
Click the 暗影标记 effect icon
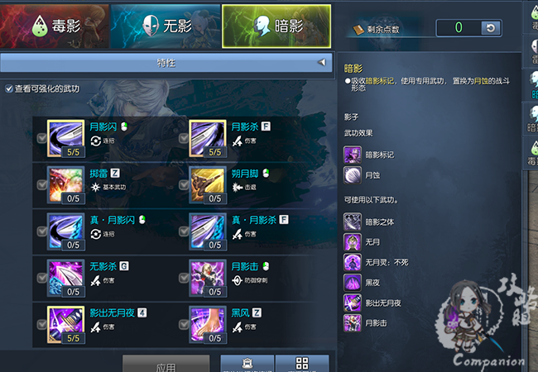353,155
